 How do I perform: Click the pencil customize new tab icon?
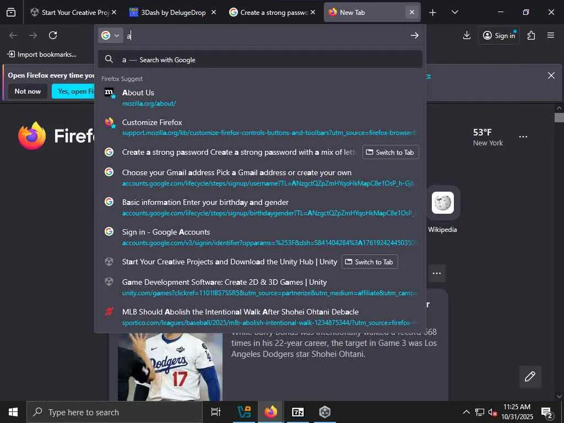530,377
